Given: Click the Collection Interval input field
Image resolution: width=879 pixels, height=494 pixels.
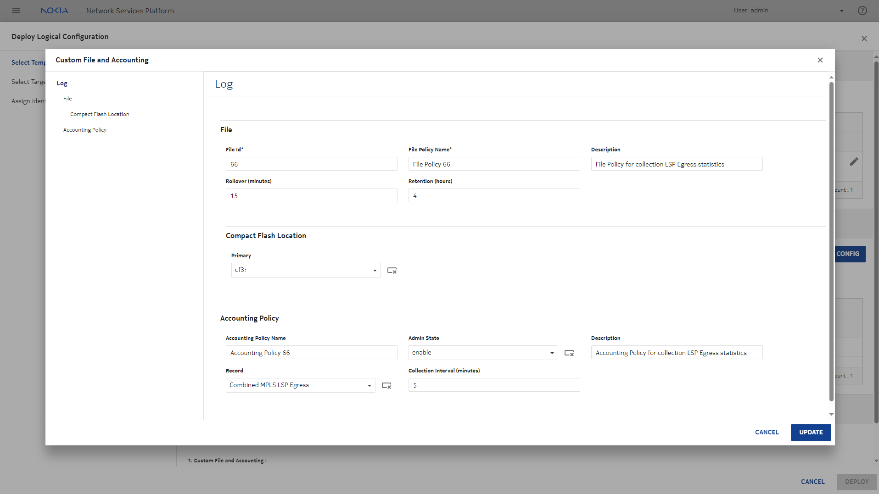Looking at the screenshot, I should click(494, 385).
